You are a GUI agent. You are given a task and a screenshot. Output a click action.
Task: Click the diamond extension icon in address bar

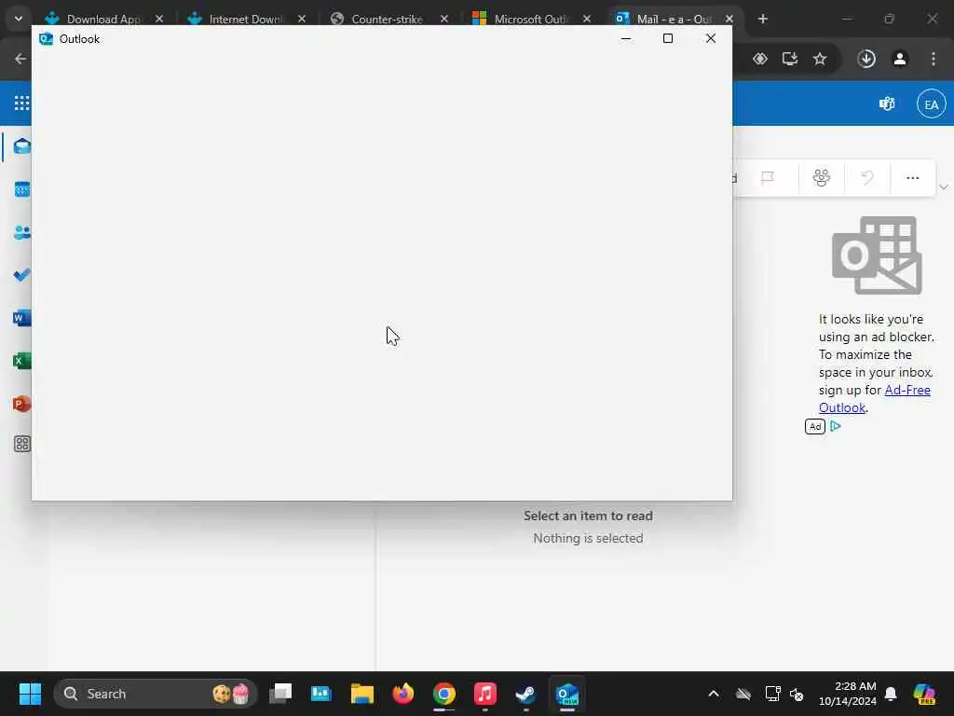[760, 59]
